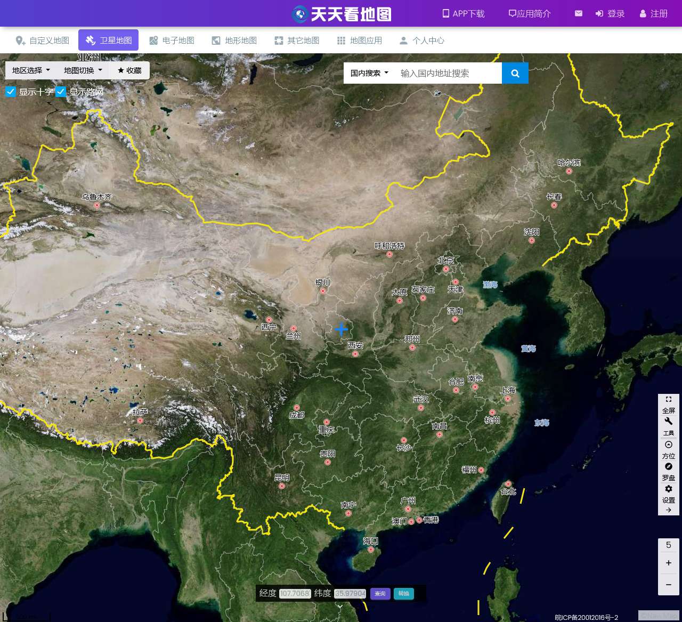This screenshot has width=682, height=622.
Task: Go to 个人中心
Action: click(422, 41)
